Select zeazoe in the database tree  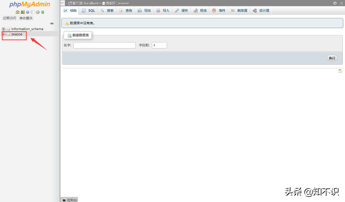[17, 34]
